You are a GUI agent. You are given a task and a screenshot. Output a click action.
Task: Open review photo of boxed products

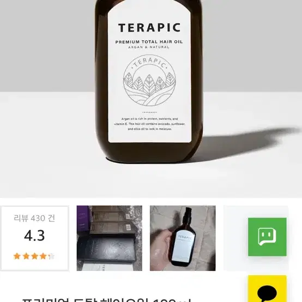point(110,238)
